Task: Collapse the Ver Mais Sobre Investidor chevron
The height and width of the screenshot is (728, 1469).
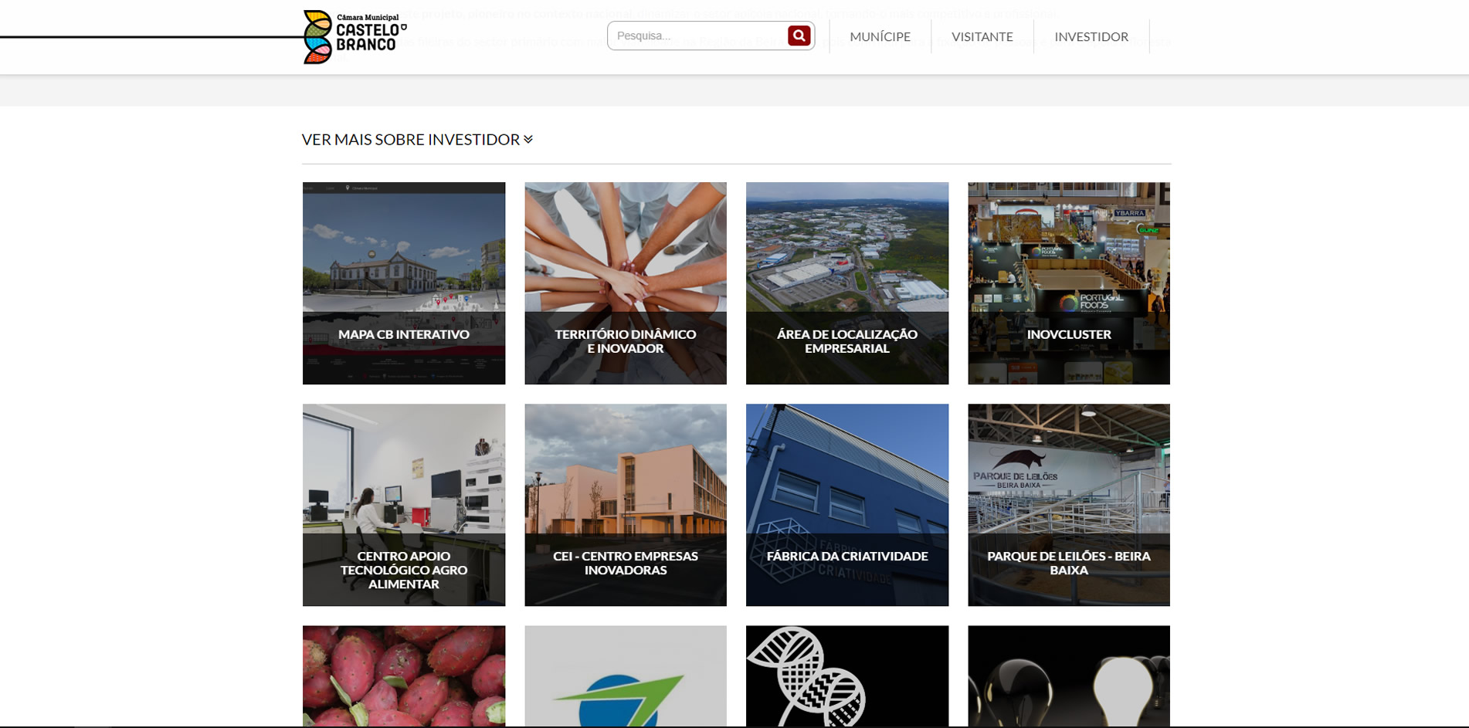Action: click(x=528, y=140)
